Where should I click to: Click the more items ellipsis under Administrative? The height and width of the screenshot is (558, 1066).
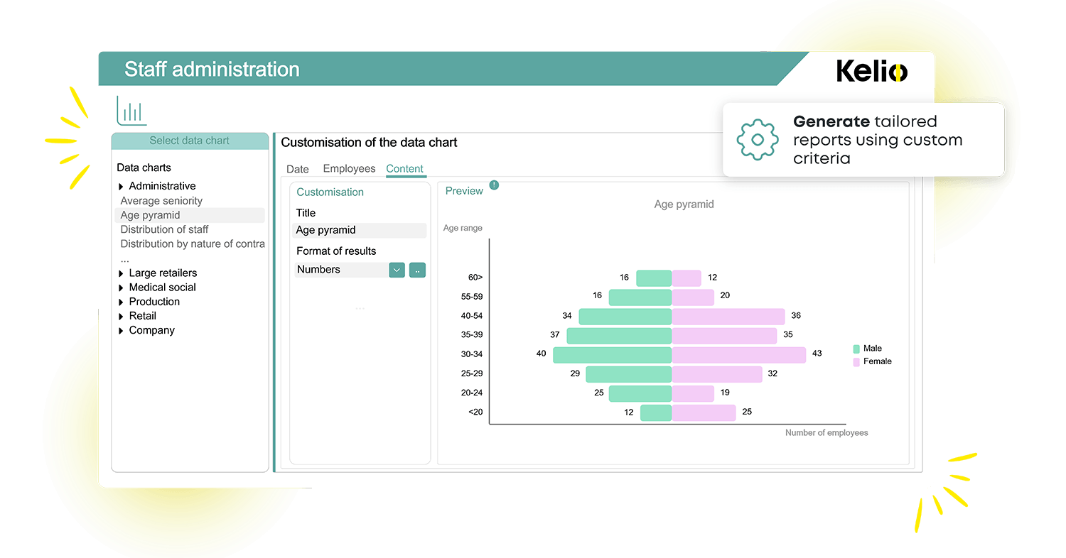pyautogui.click(x=125, y=260)
